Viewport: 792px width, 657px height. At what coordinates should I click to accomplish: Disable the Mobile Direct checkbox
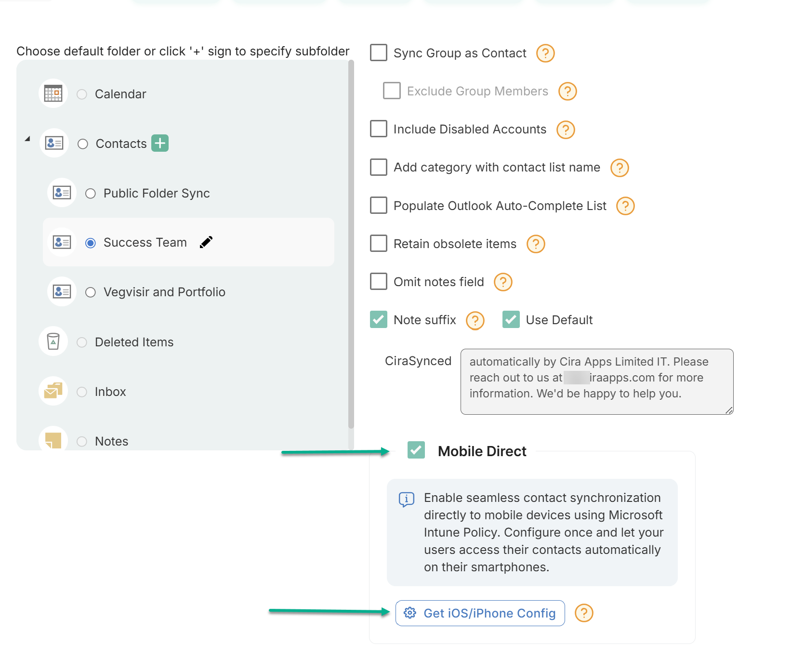pyautogui.click(x=416, y=450)
